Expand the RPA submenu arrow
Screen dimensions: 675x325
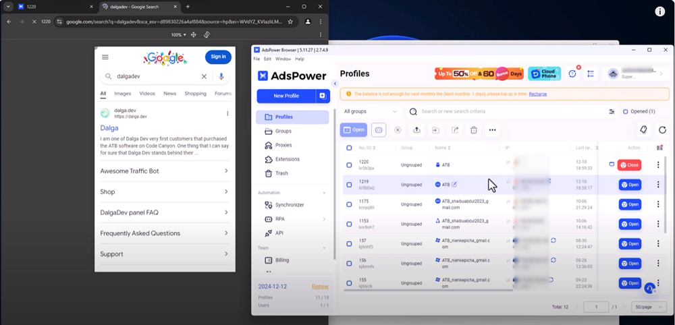324,219
